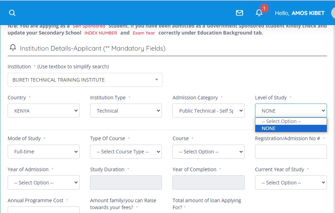Viewport: 335px width, 213px height.
Task: Open the Course dropdown
Action: tap(208, 152)
